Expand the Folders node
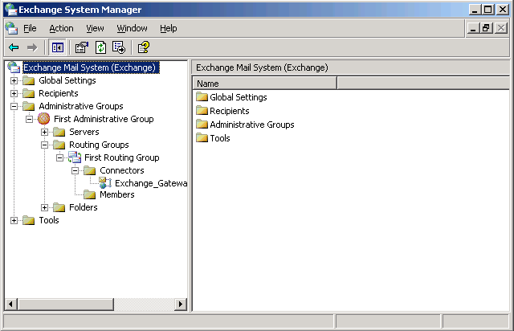Viewport: 514px width, 331px height. 45,207
